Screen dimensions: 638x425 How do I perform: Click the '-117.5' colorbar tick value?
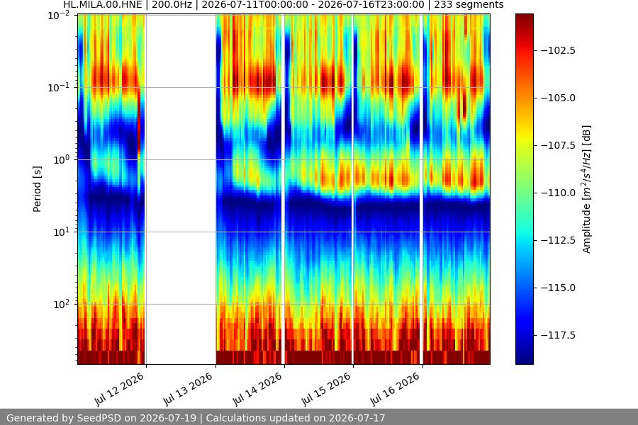[x=559, y=335]
